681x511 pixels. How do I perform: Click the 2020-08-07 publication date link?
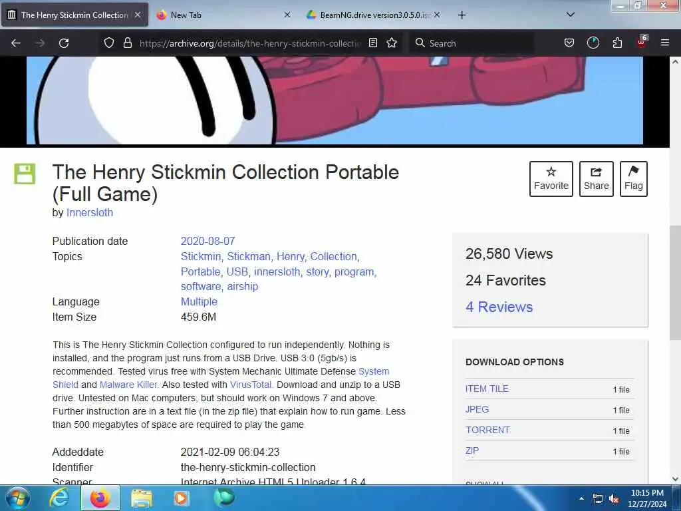(x=207, y=241)
